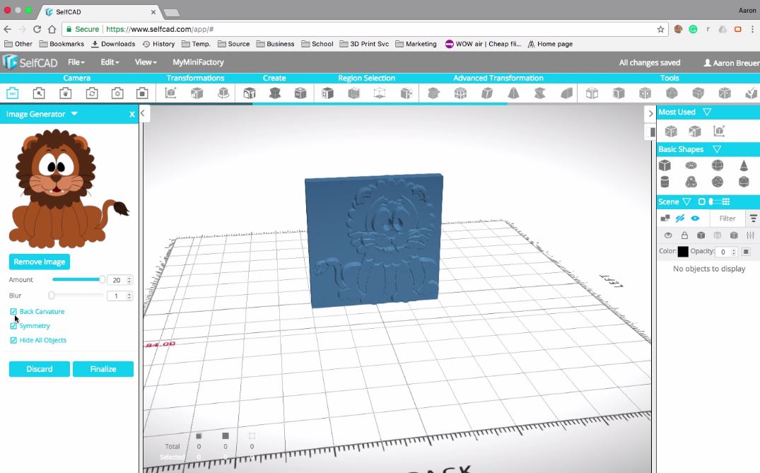Image resolution: width=760 pixels, height=473 pixels.
Task: Add a cube from Basic Shapes
Action: tap(665, 165)
